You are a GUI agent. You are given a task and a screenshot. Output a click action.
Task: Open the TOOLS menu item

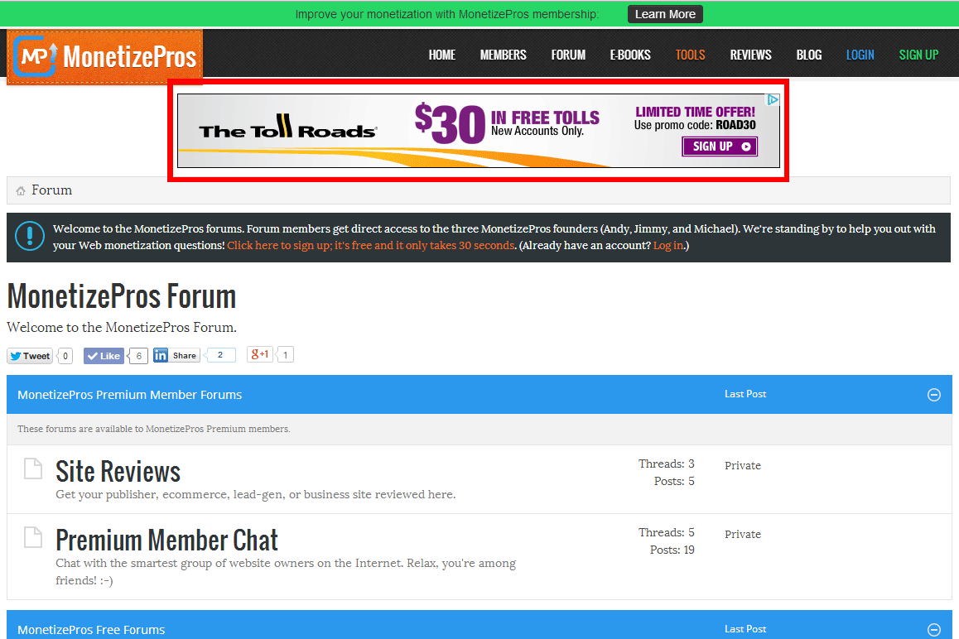(690, 55)
